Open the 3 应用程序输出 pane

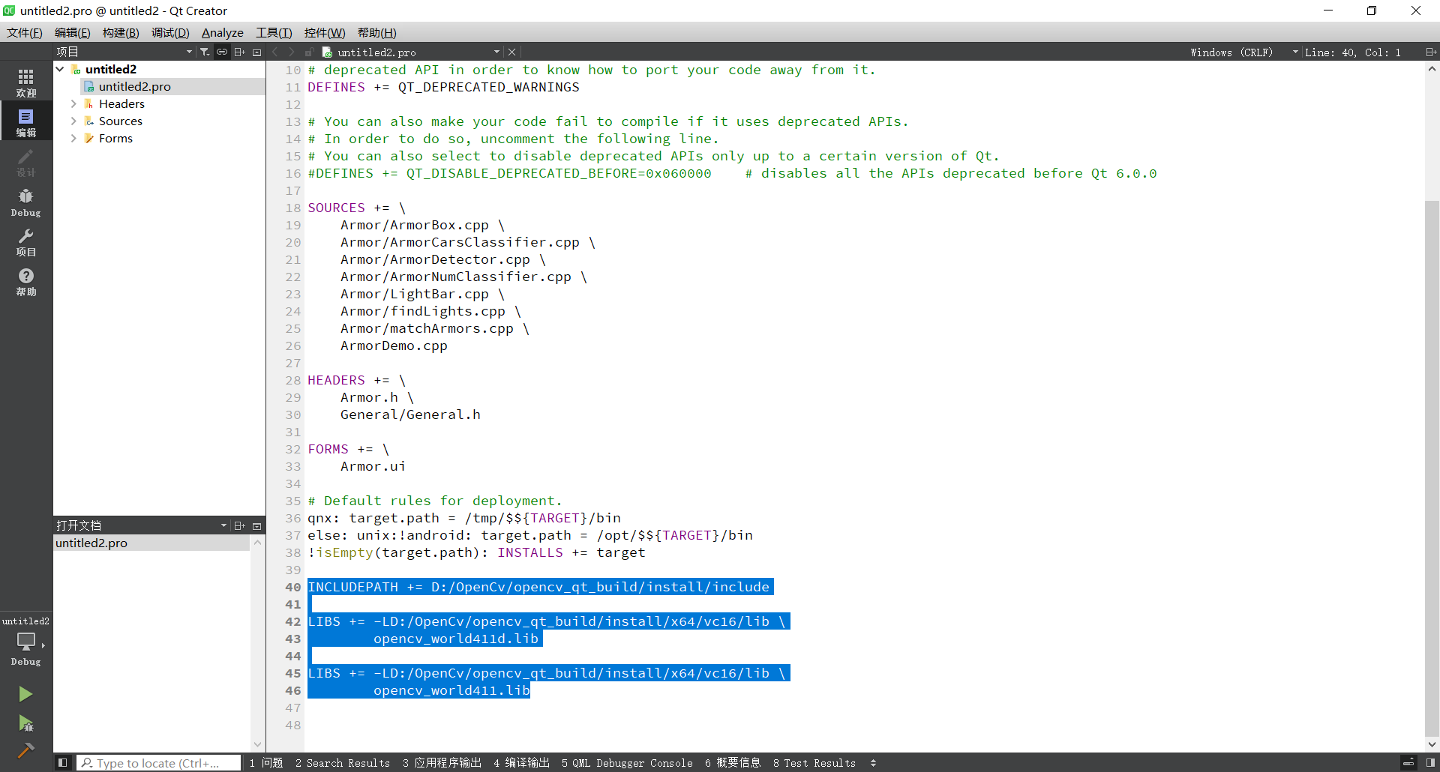[442, 763]
